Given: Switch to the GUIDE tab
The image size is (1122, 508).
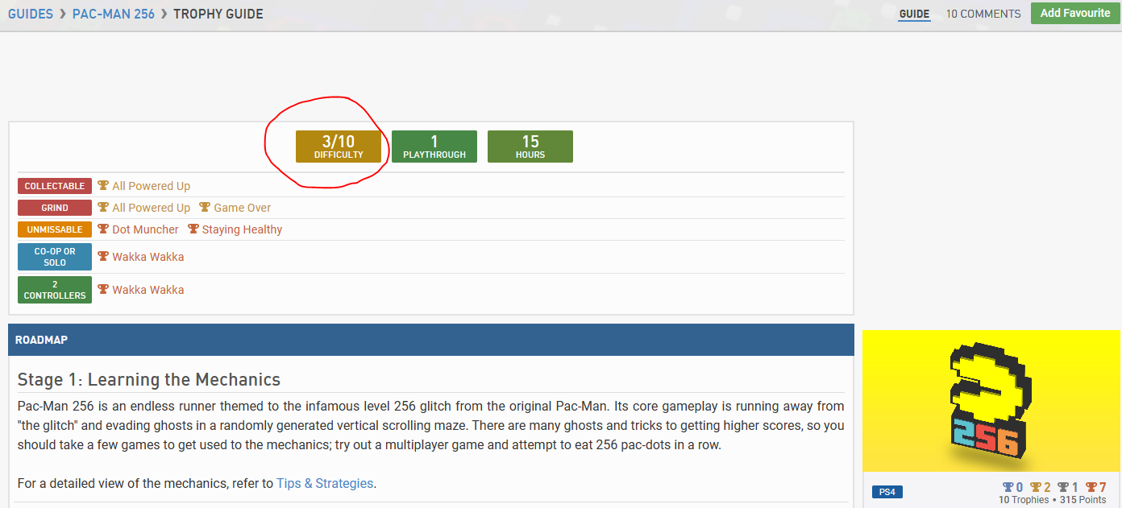Looking at the screenshot, I should 914,14.
